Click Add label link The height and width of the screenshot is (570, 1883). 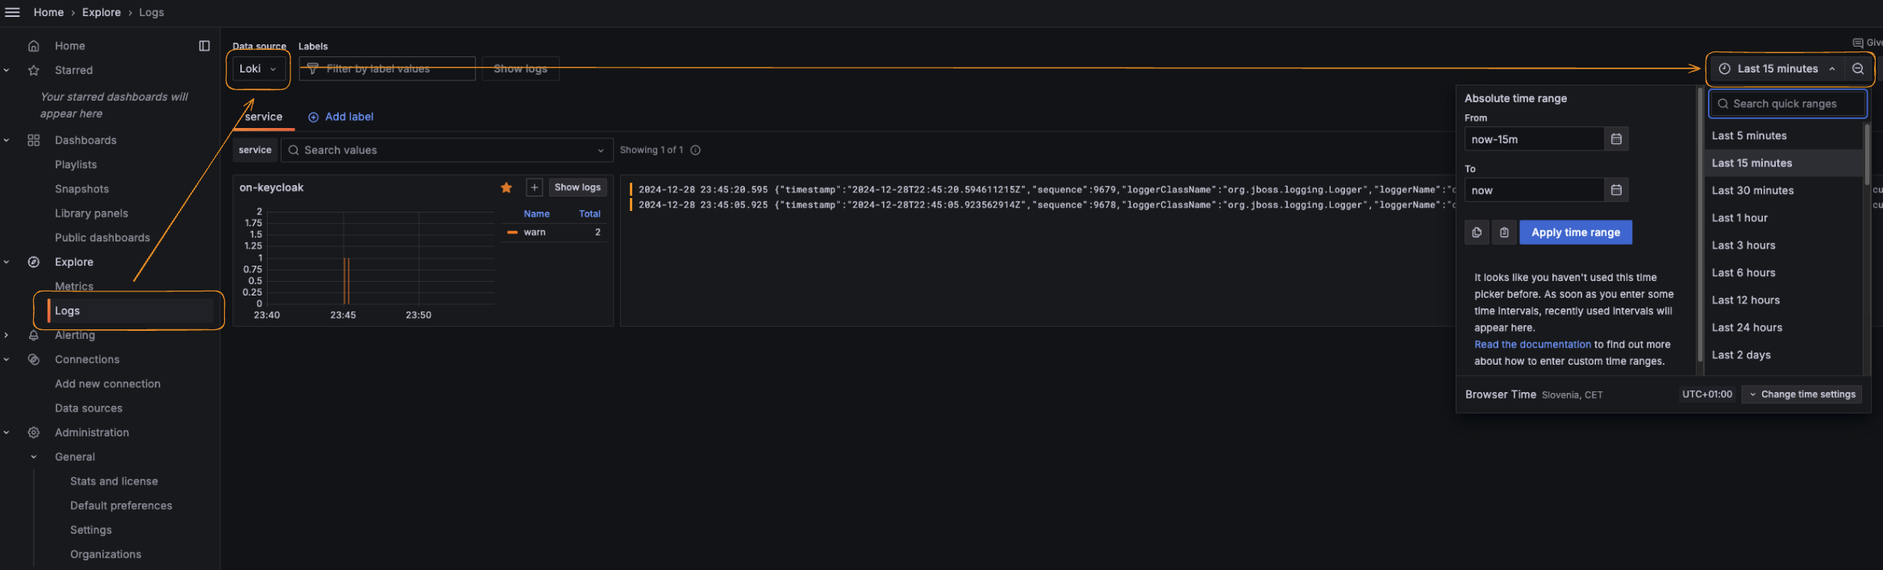pyautogui.click(x=349, y=117)
